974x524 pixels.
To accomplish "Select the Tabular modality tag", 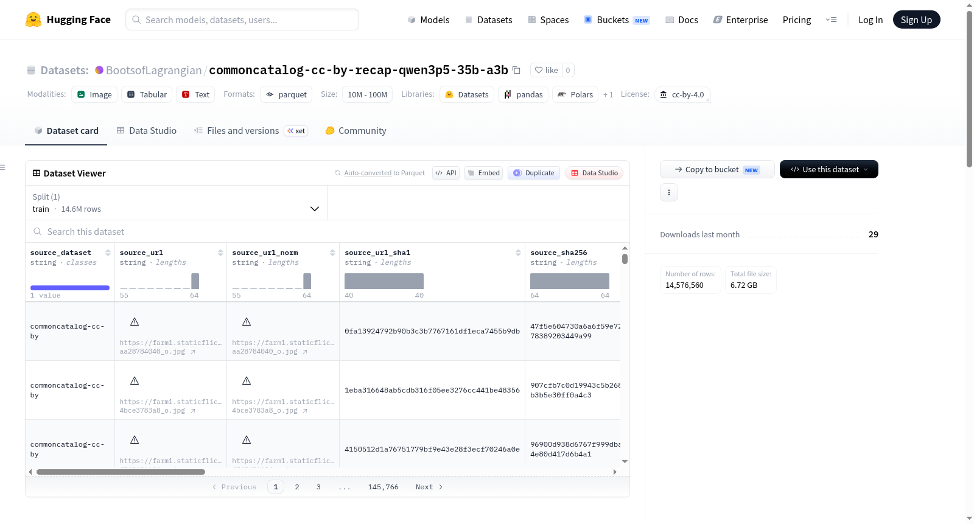I will coord(147,94).
